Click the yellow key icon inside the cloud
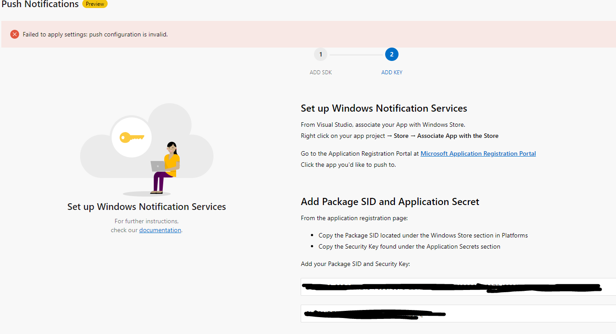Image resolution: width=616 pixels, height=334 pixels. click(132, 137)
